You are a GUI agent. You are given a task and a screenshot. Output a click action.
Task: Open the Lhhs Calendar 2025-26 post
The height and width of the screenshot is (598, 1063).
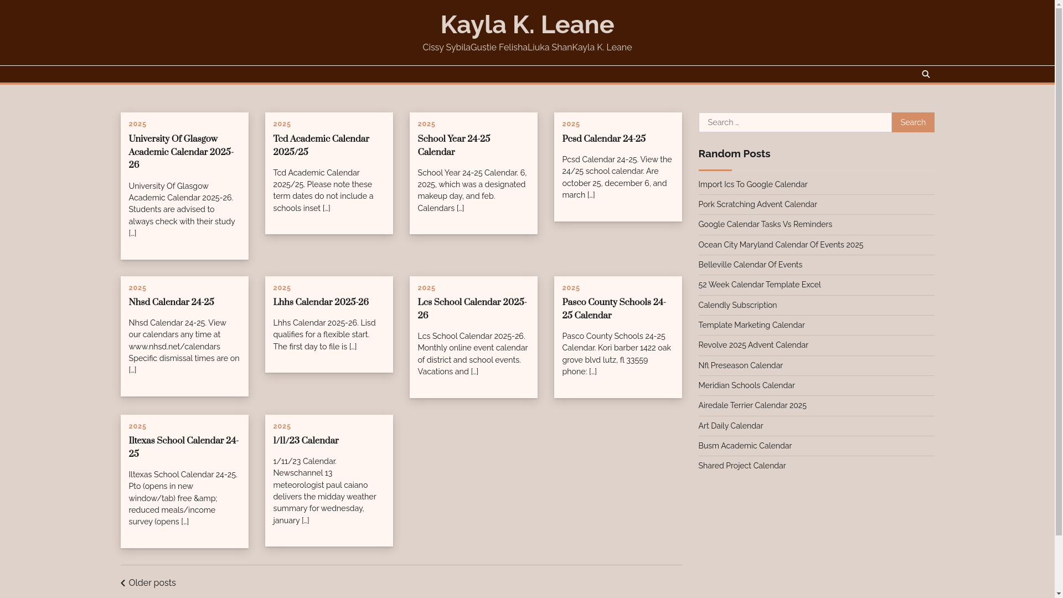(x=321, y=302)
